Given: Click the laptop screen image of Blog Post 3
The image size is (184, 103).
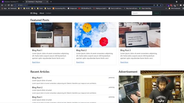Looking at the screenshot, I should (x=140, y=35).
